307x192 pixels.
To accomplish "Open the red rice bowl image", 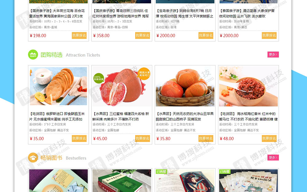I will coord(248,86).
